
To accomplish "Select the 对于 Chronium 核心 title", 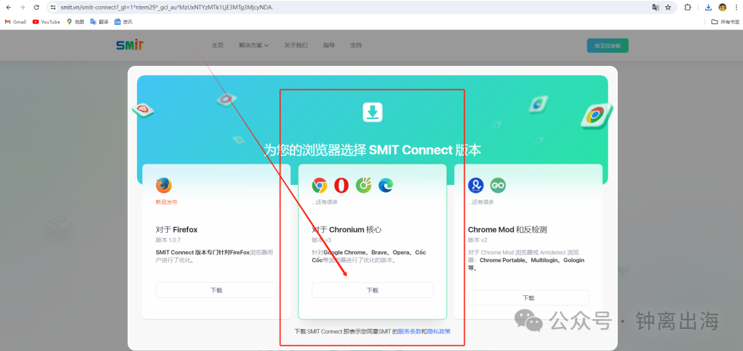I will point(347,230).
